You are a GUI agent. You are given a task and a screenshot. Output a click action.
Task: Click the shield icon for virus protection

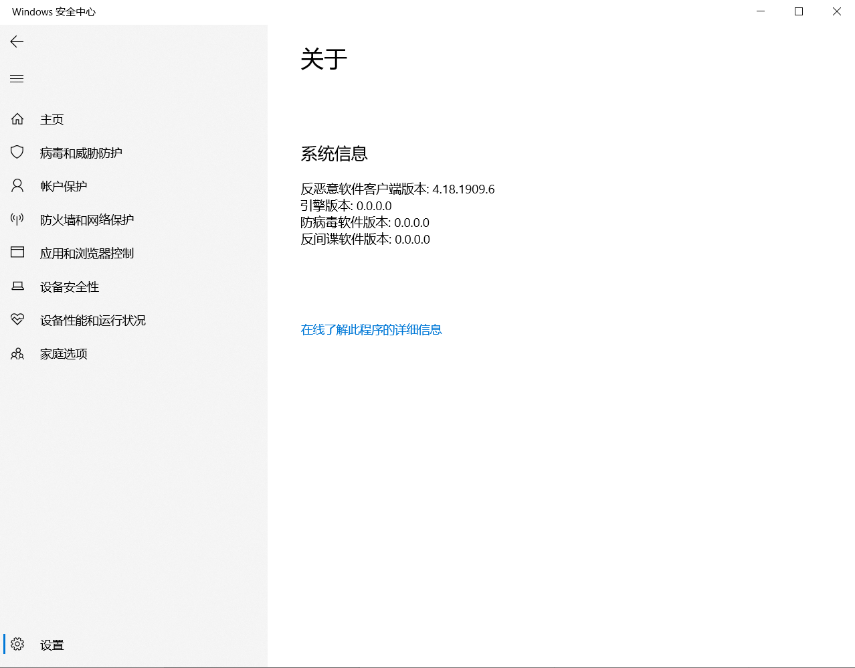pyautogui.click(x=17, y=153)
